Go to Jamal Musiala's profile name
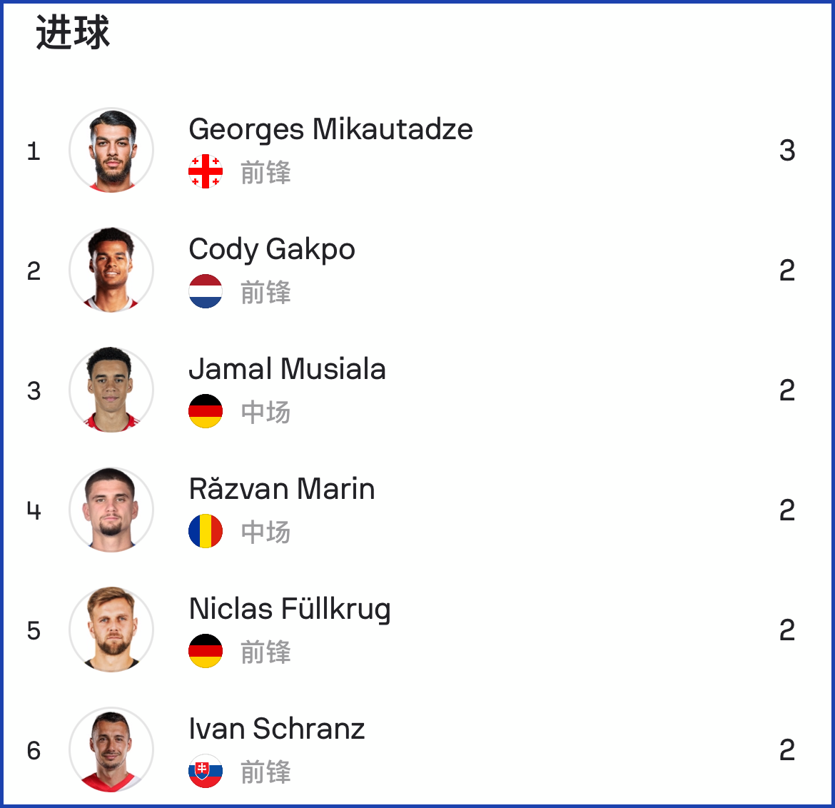The image size is (835, 808). click(287, 368)
